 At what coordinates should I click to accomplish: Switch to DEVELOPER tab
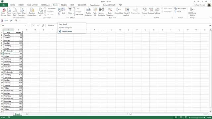(82, 5)
